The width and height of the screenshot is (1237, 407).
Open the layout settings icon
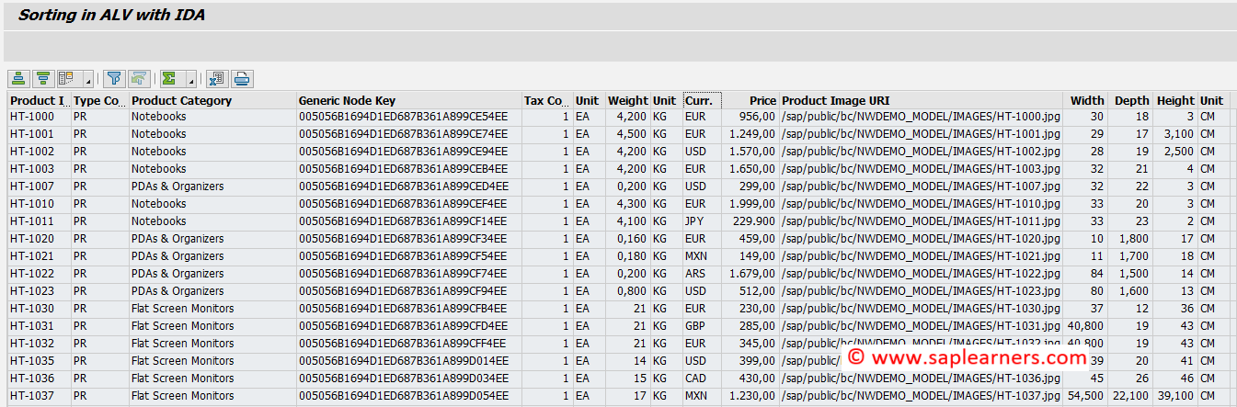coord(67,78)
